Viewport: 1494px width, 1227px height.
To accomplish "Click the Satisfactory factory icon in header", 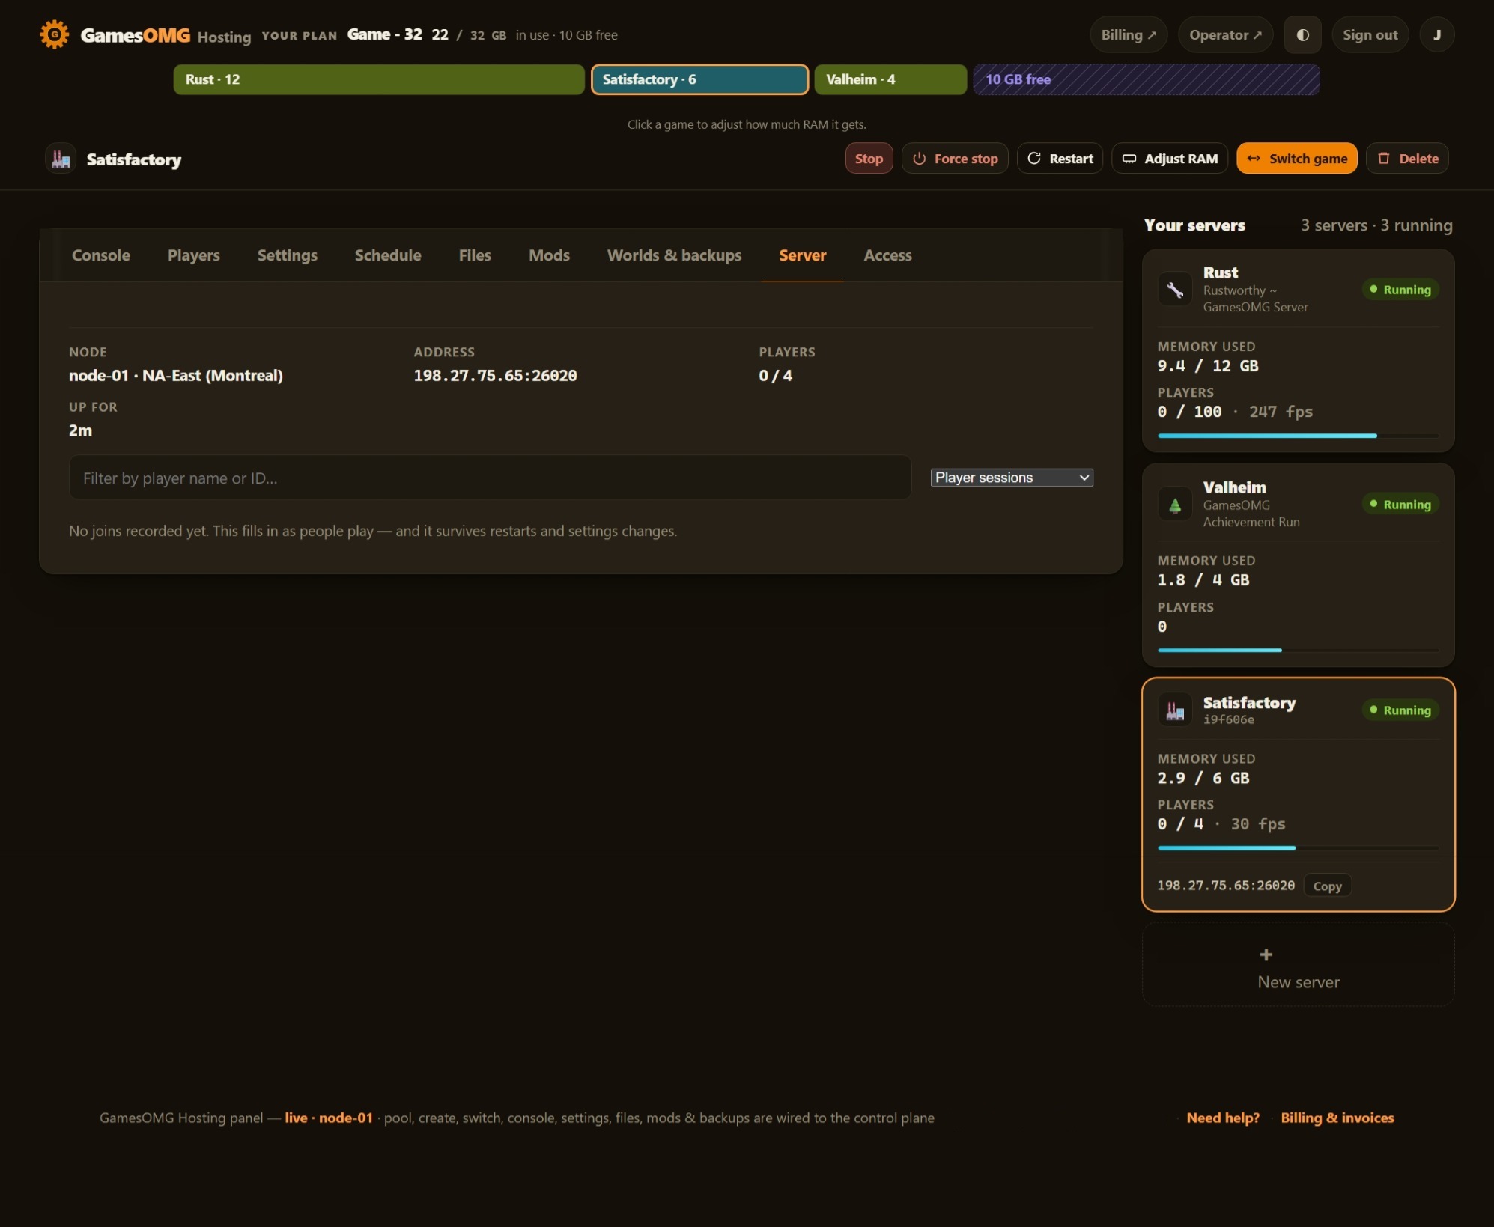I will [61, 159].
